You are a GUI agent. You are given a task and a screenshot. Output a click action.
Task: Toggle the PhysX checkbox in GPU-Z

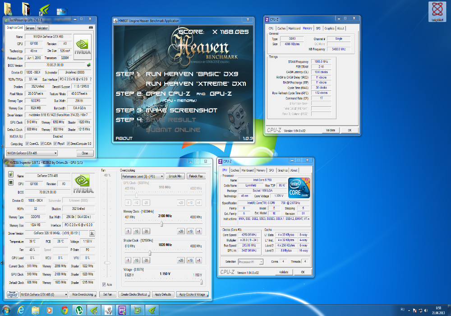tap(55, 144)
